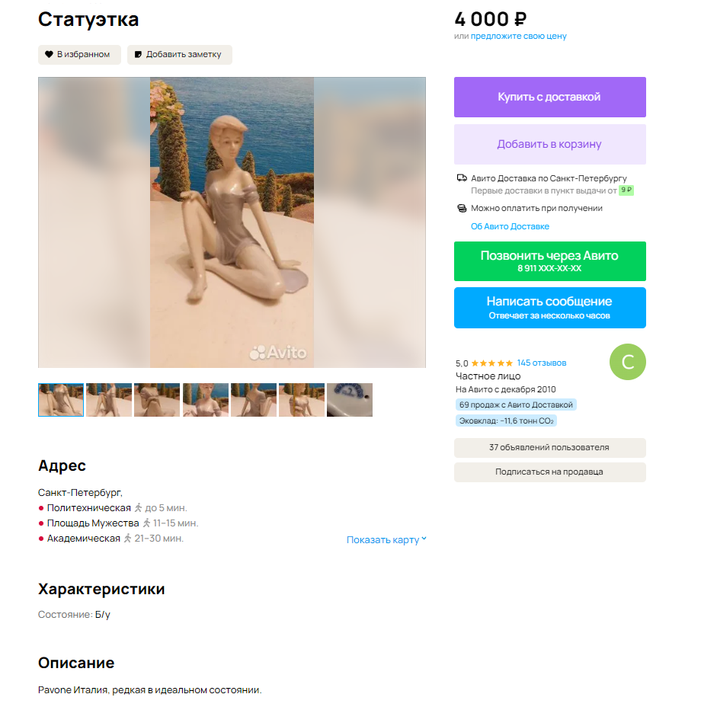
Task: Click 'Написать сообщение' blue button
Action: pyautogui.click(x=549, y=308)
